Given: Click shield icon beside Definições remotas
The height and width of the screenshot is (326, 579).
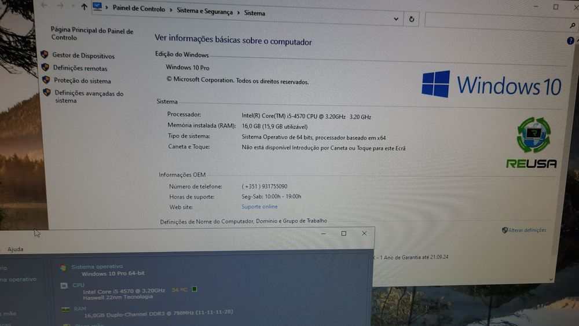Looking at the screenshot, I should coord(45,67).
